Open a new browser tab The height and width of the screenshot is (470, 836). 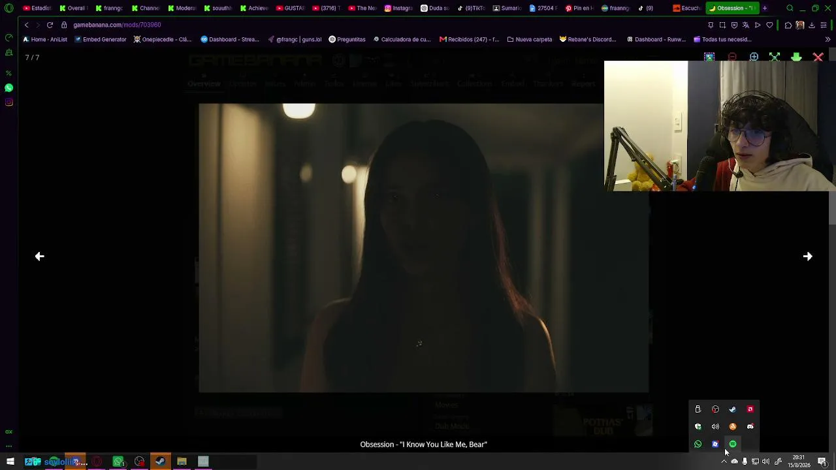click(x=765, y=8)
